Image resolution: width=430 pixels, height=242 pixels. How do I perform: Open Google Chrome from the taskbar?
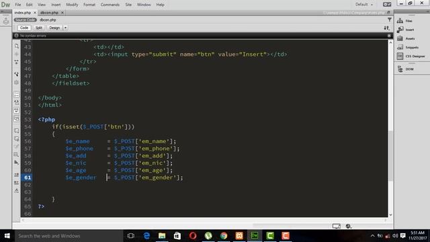(224, 236)
